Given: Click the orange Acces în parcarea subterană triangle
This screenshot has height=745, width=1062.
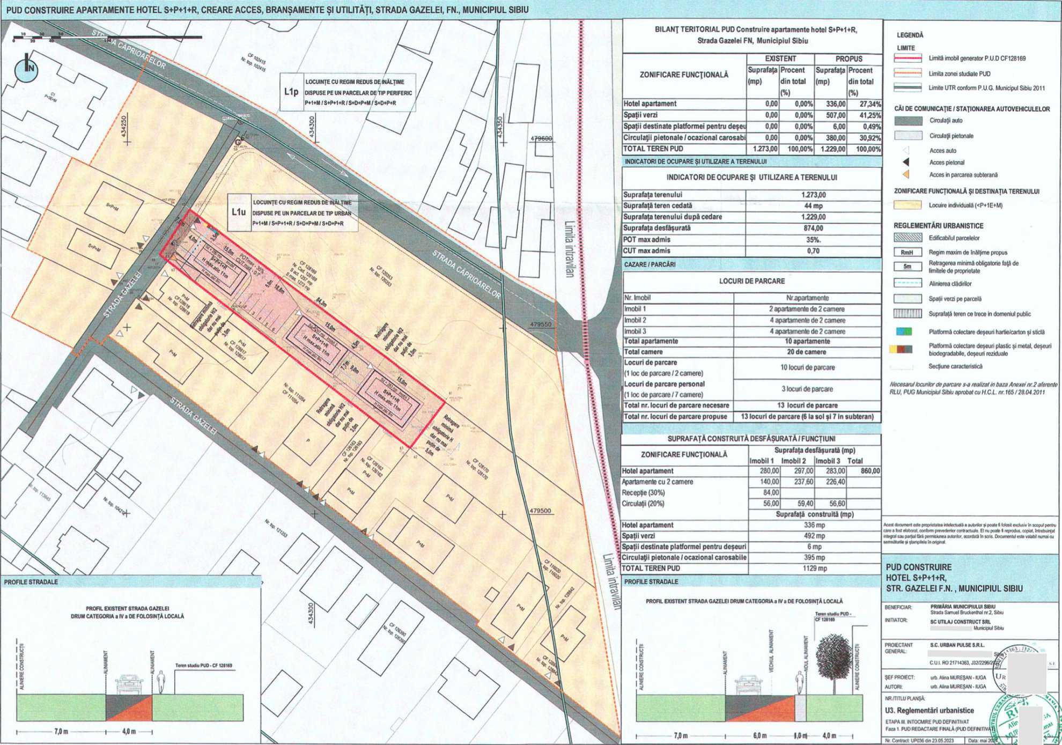Looking at the screenshot, I should click(x=906, y=175).
